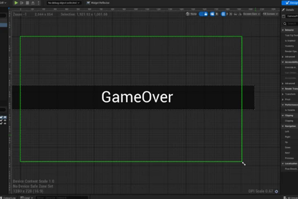Expand the Transform property row

click(283, 94)
